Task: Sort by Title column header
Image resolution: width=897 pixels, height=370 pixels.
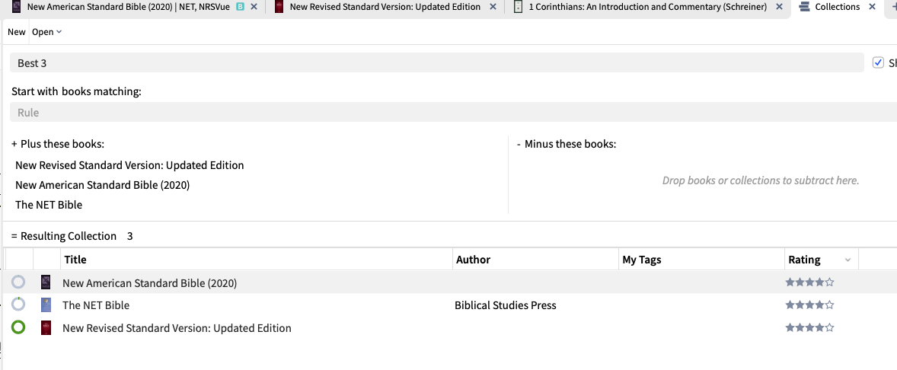Action: point(257,260)
